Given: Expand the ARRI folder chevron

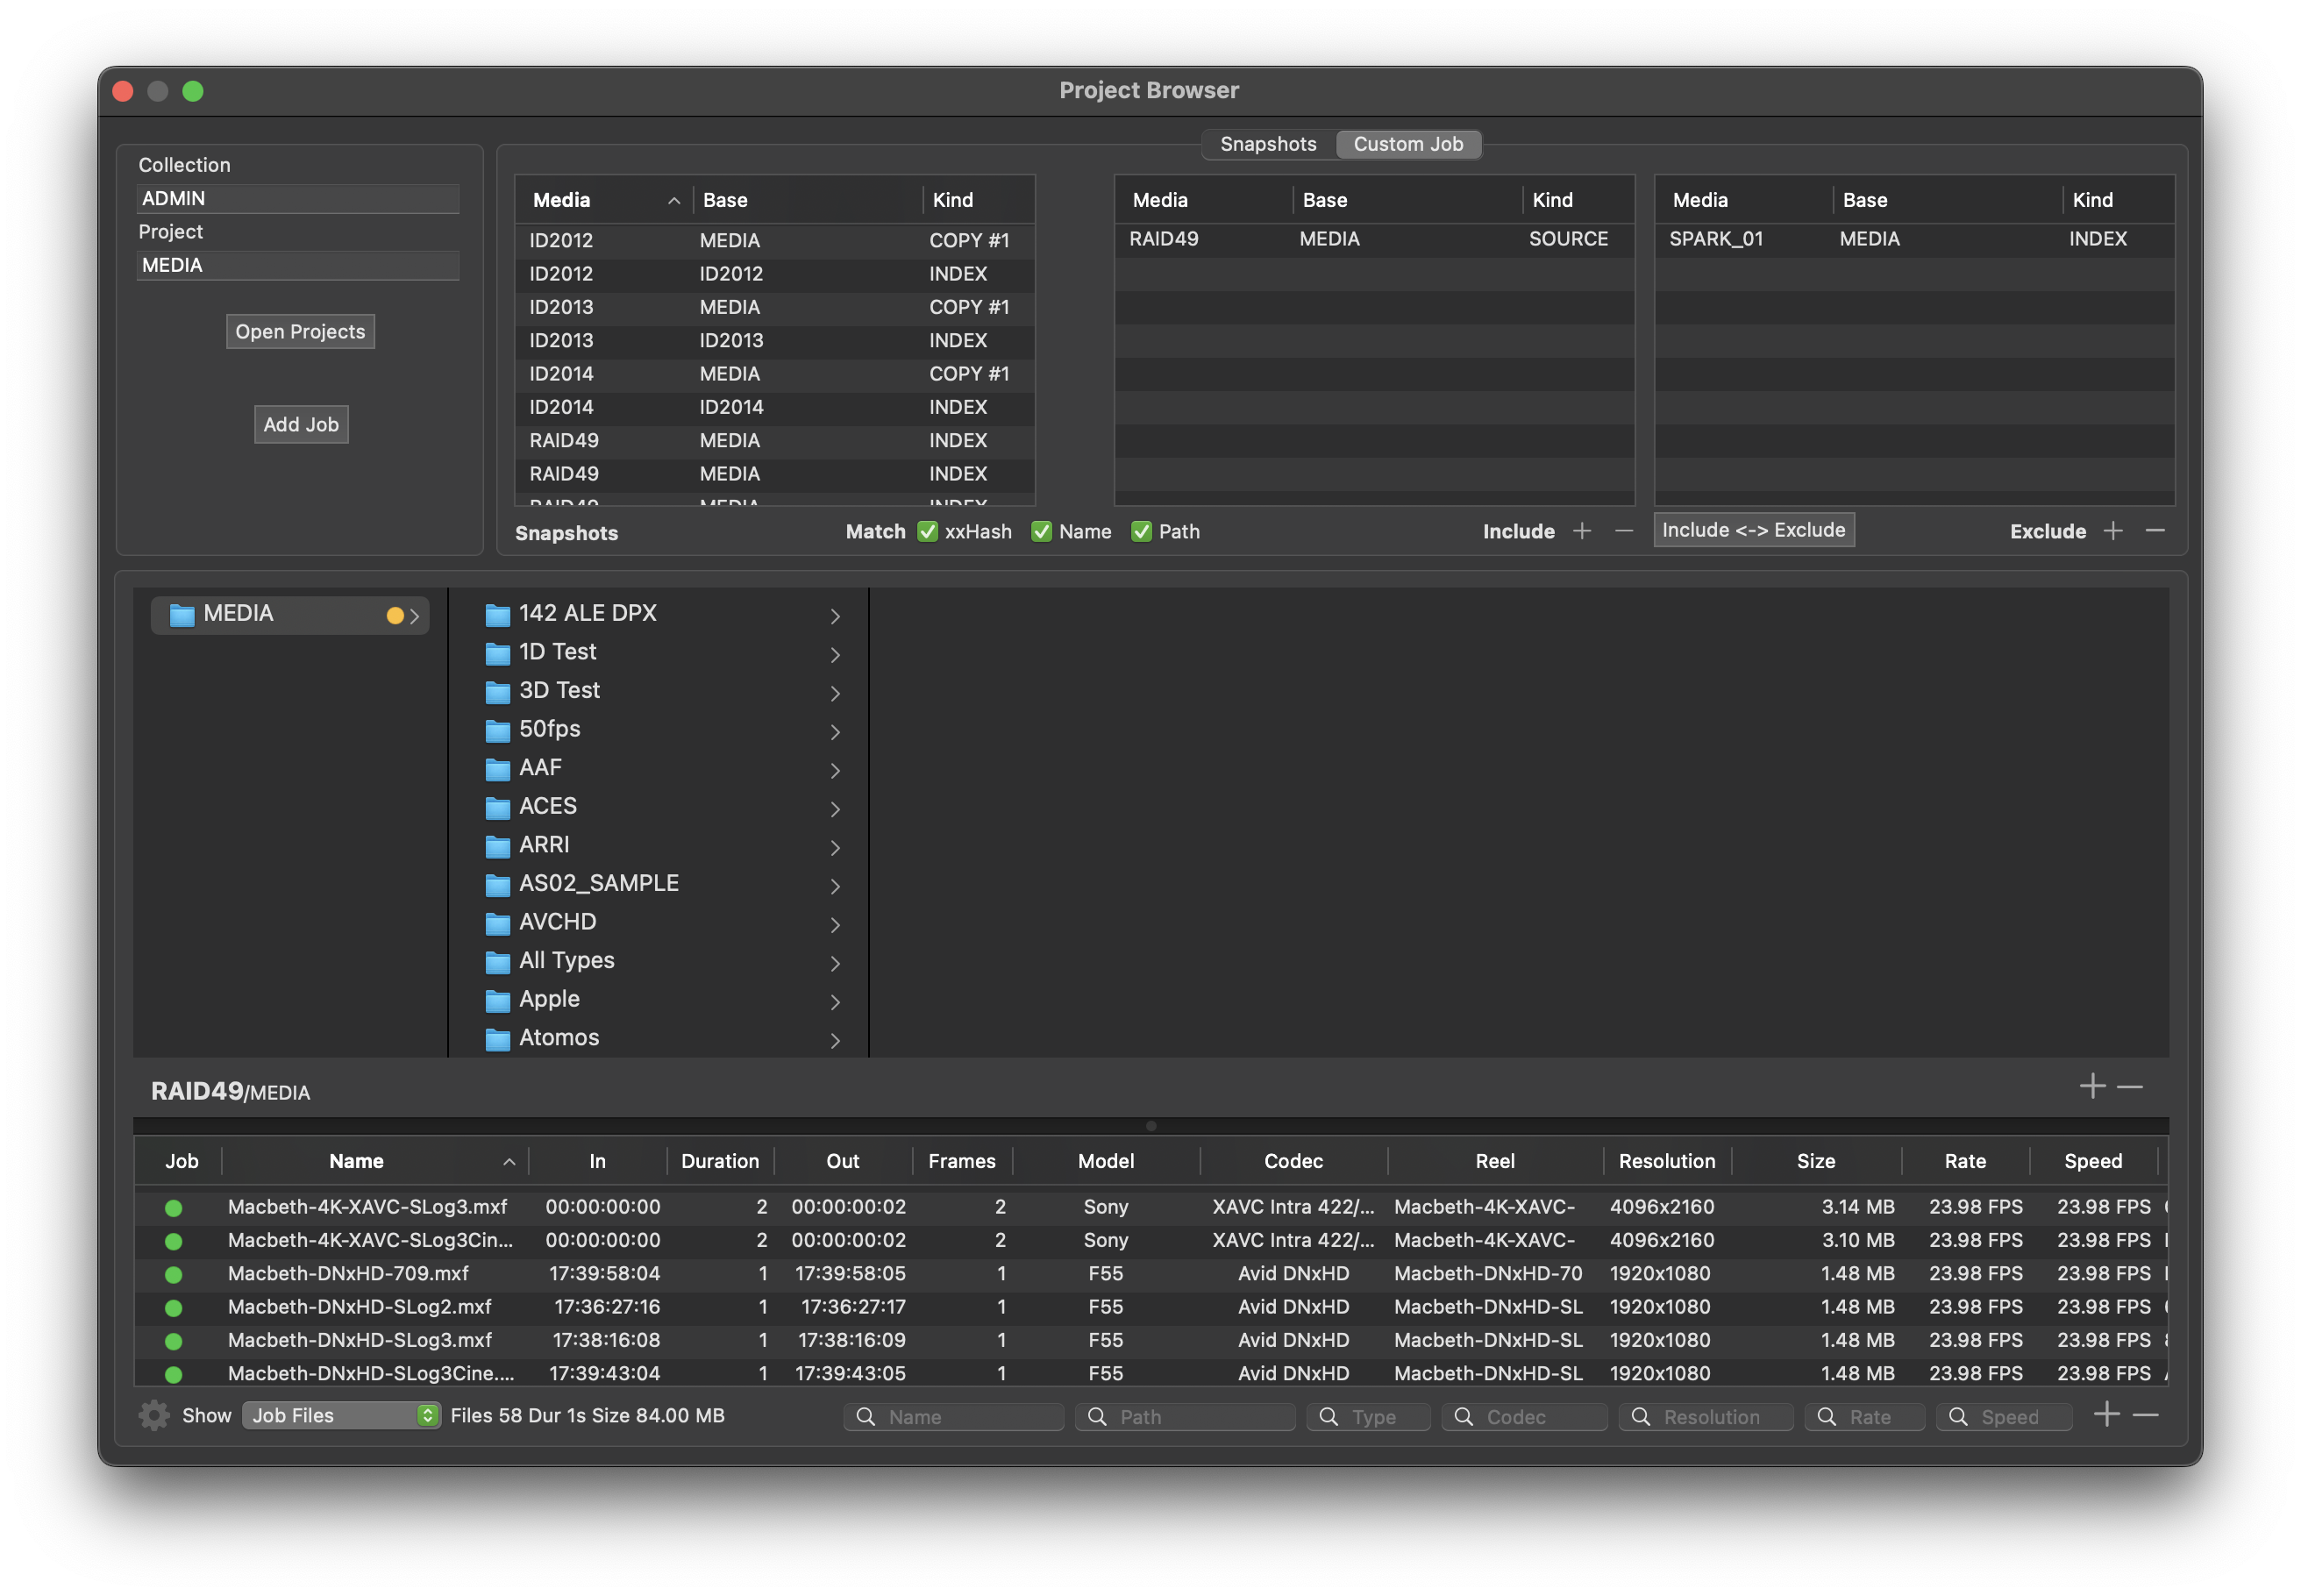Looking at the screenshot, I should (835, 848).
